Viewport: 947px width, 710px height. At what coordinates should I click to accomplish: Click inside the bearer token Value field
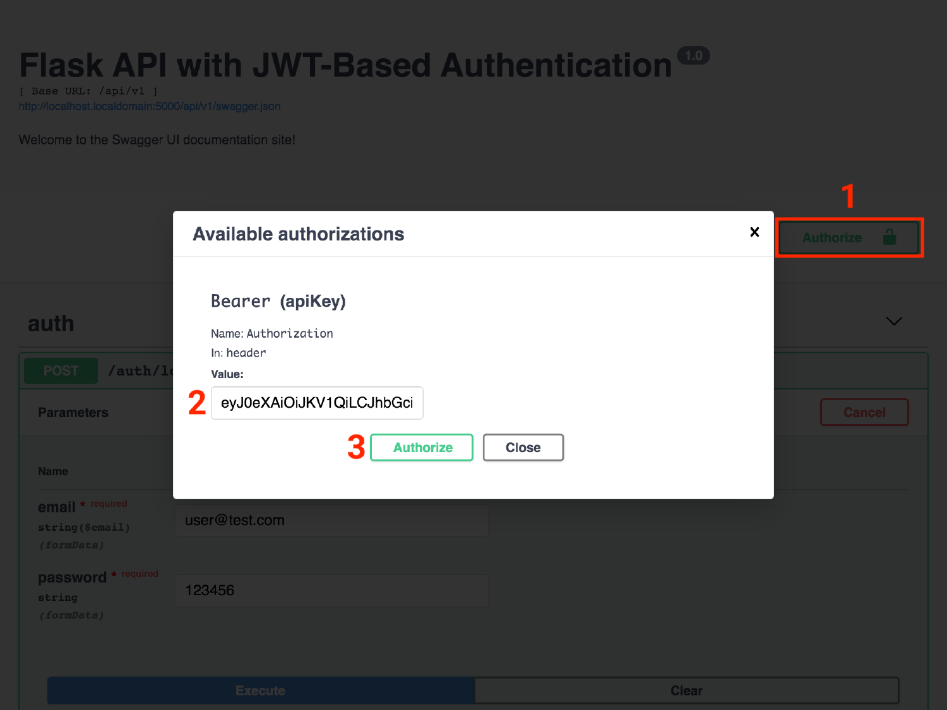316,403
